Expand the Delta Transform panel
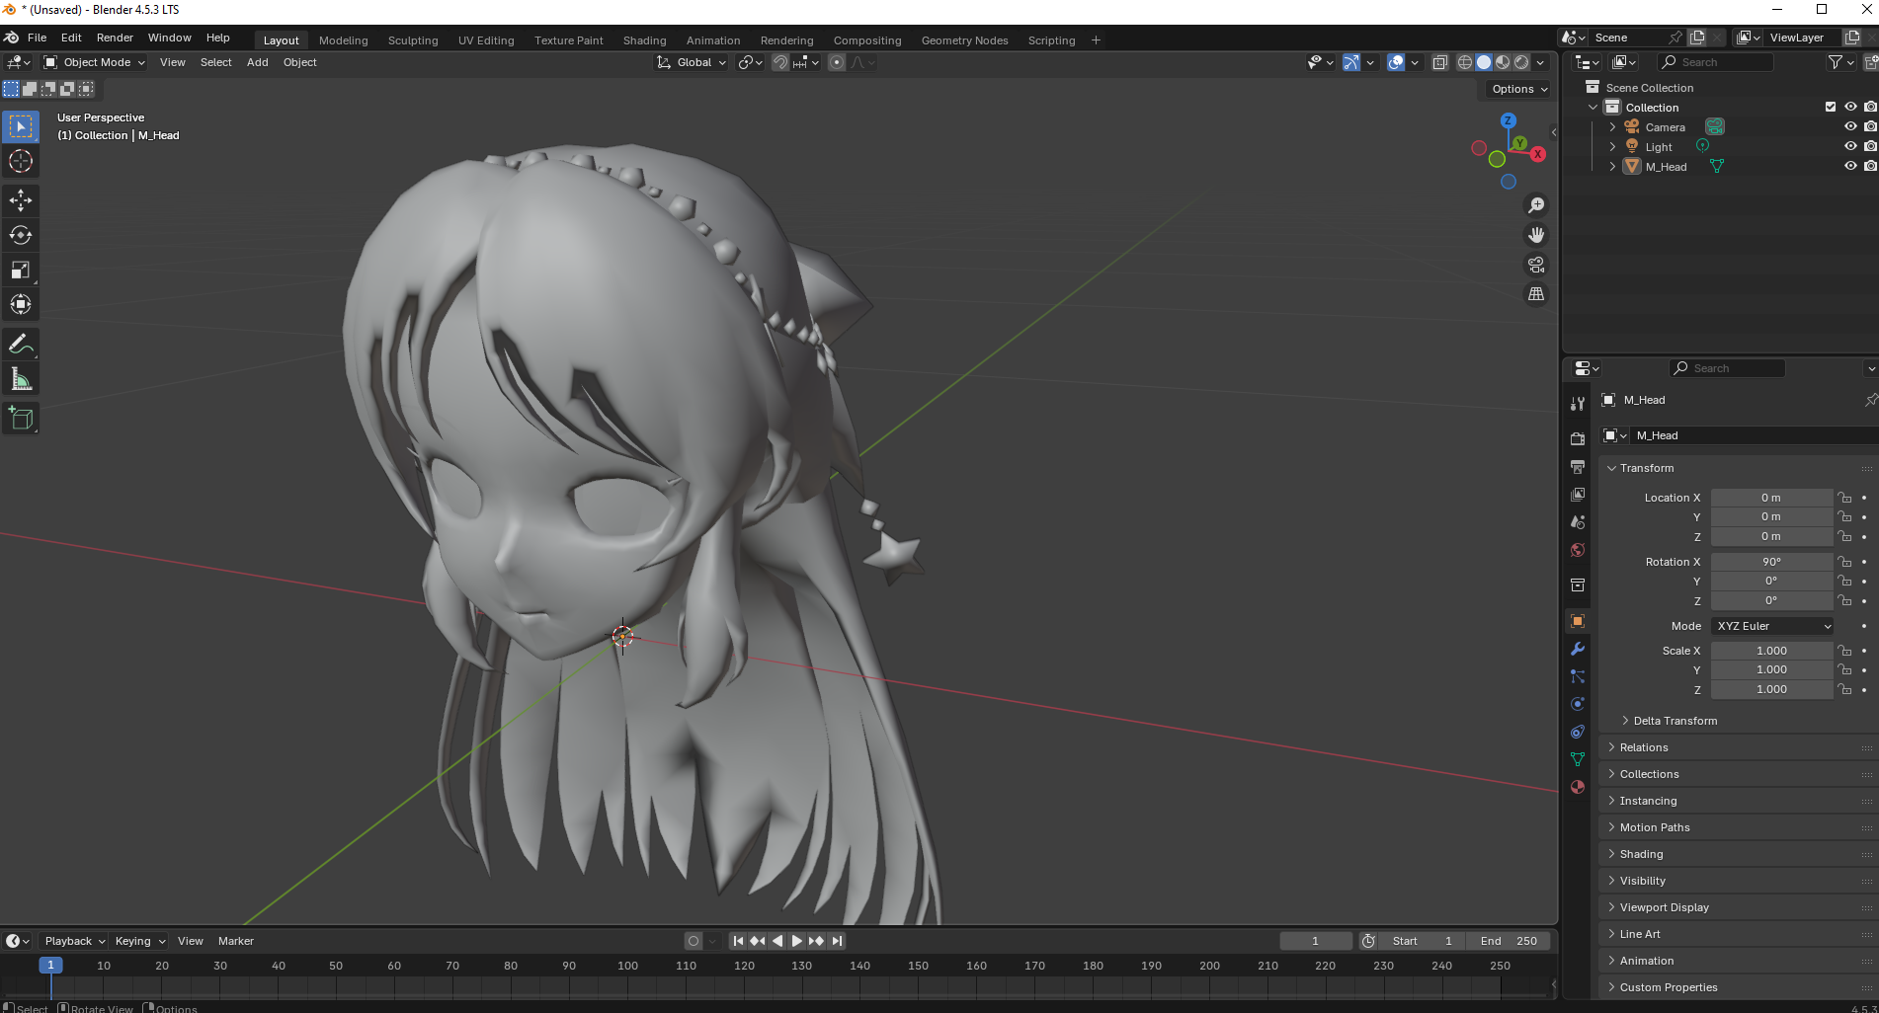Screen dimensions: 1879x1013 1675,721
